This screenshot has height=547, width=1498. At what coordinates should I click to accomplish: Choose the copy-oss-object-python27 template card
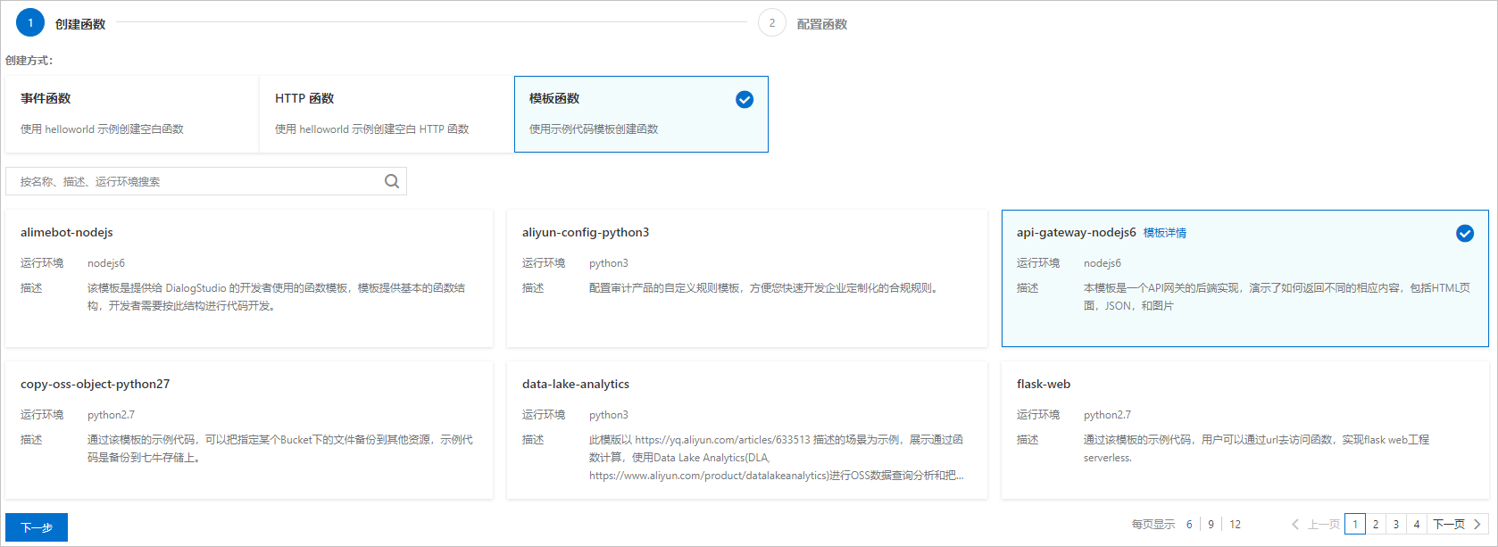249,430
